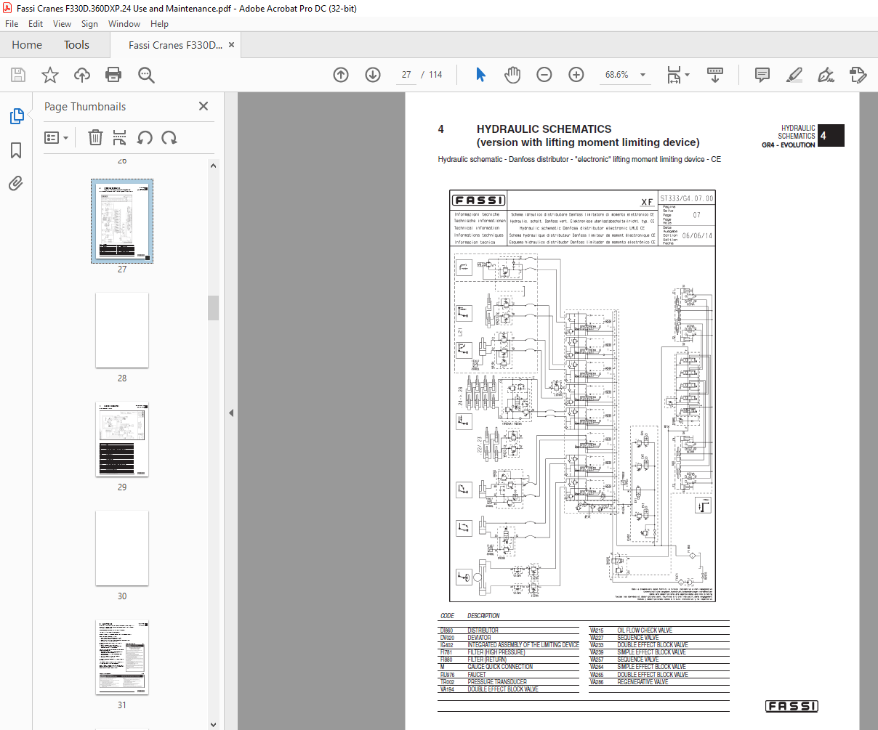The height and width of the screenshot is (730, 878).
Task: Print the document
Action: click(113, 75)
